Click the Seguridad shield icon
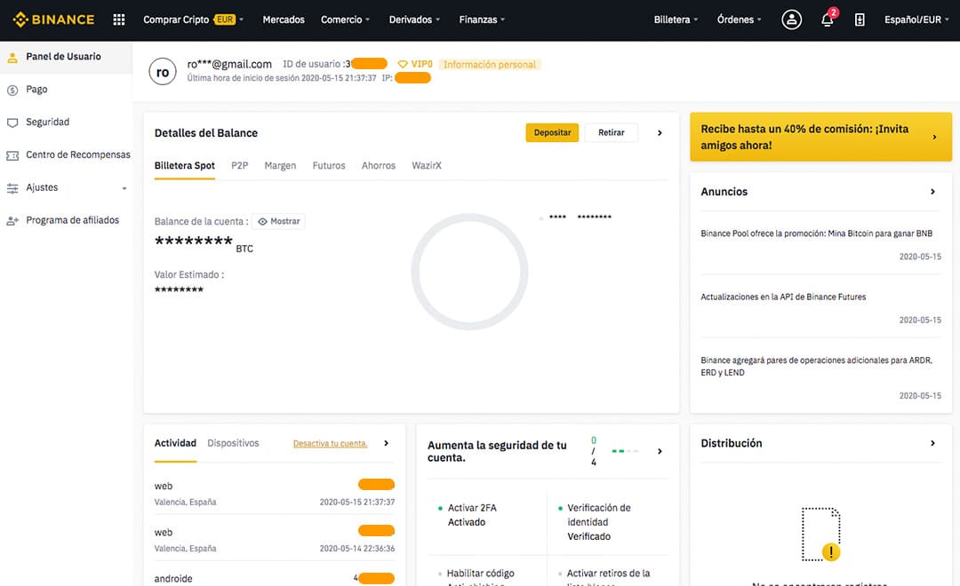The image size is (960, 586). coord(12,123)
